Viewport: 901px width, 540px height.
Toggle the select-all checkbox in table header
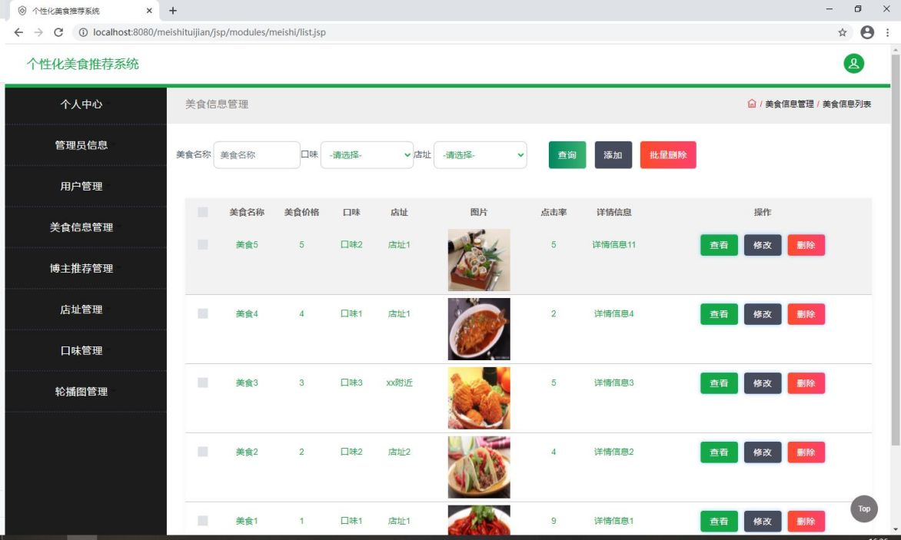pyautogui.click(x=203, y=212)
